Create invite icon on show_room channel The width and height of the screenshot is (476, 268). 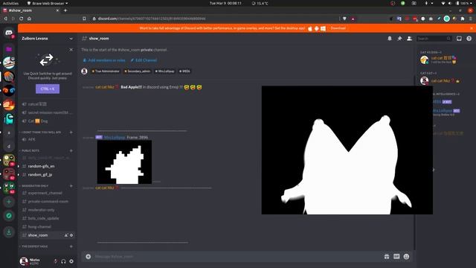pos(66,235)
